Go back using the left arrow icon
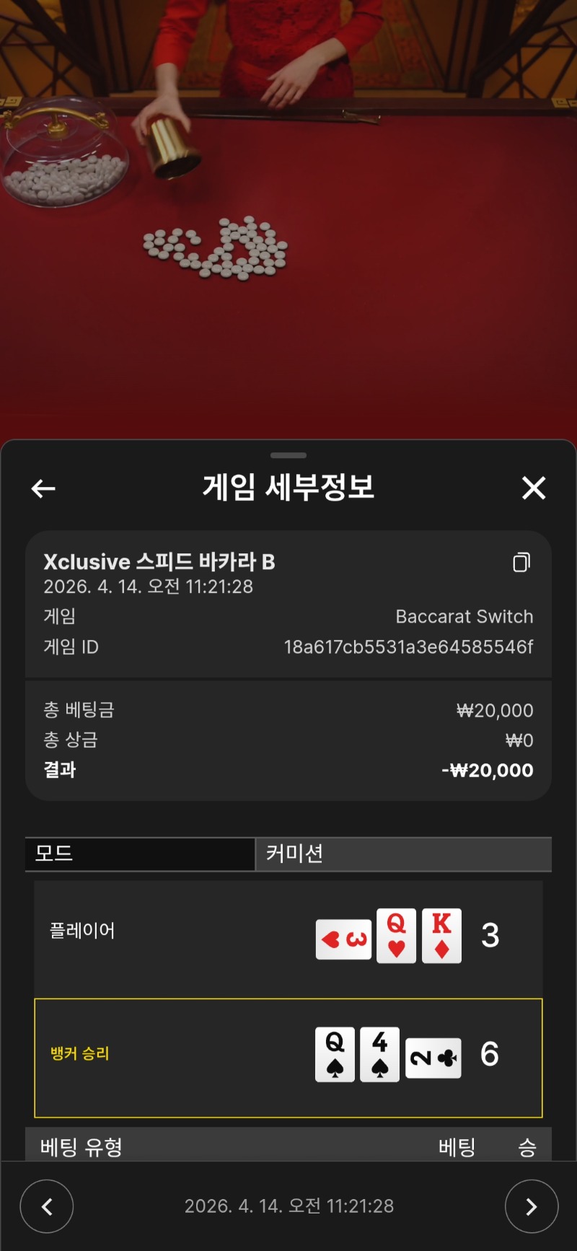 point(43,488)
